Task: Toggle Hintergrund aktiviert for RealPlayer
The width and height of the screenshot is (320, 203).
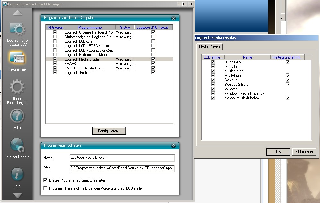Action: point(287,75)
